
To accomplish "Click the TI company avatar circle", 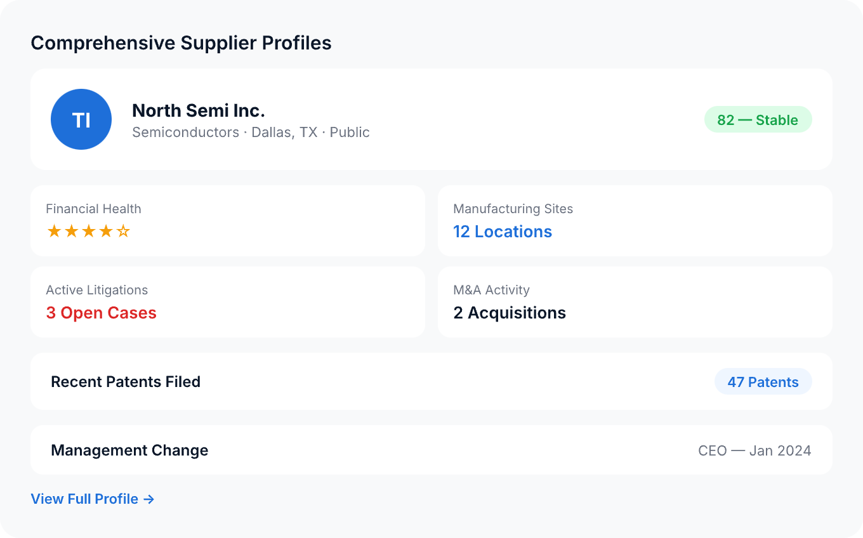I will pos(81,119).
